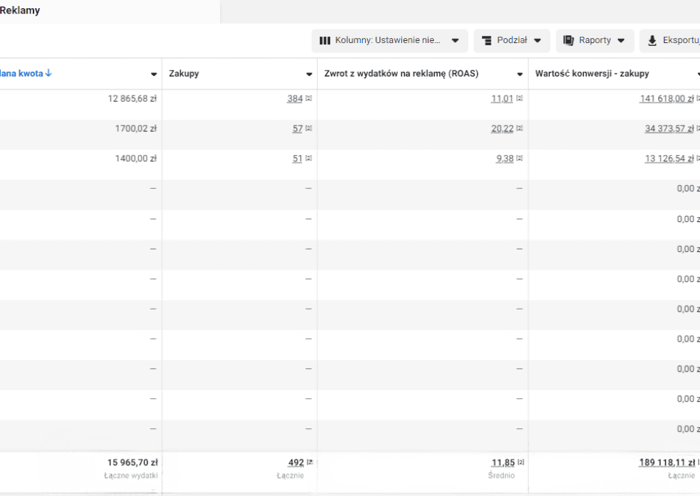Expand the ROAS column options arrow

[x=520, y=74]
